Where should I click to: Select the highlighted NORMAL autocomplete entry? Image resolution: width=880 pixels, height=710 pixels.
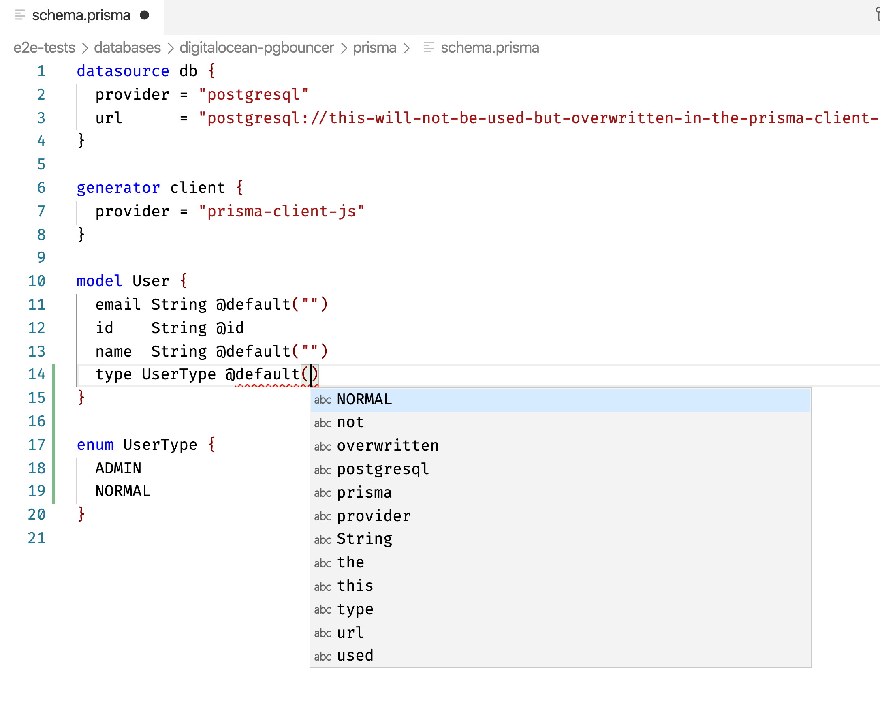363,399
